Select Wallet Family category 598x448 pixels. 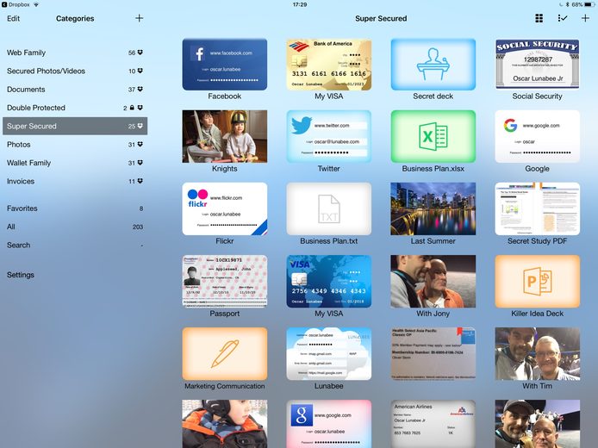pos(75,163)
